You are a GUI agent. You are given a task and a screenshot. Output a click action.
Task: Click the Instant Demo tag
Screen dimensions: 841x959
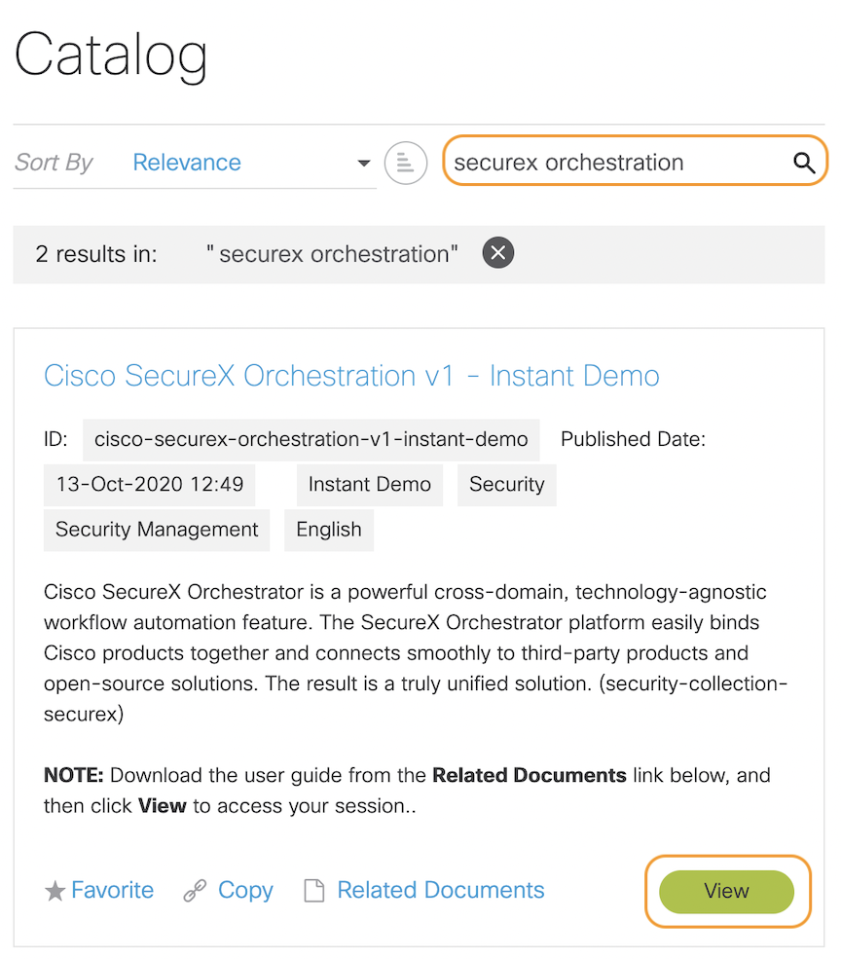[369, 484]
